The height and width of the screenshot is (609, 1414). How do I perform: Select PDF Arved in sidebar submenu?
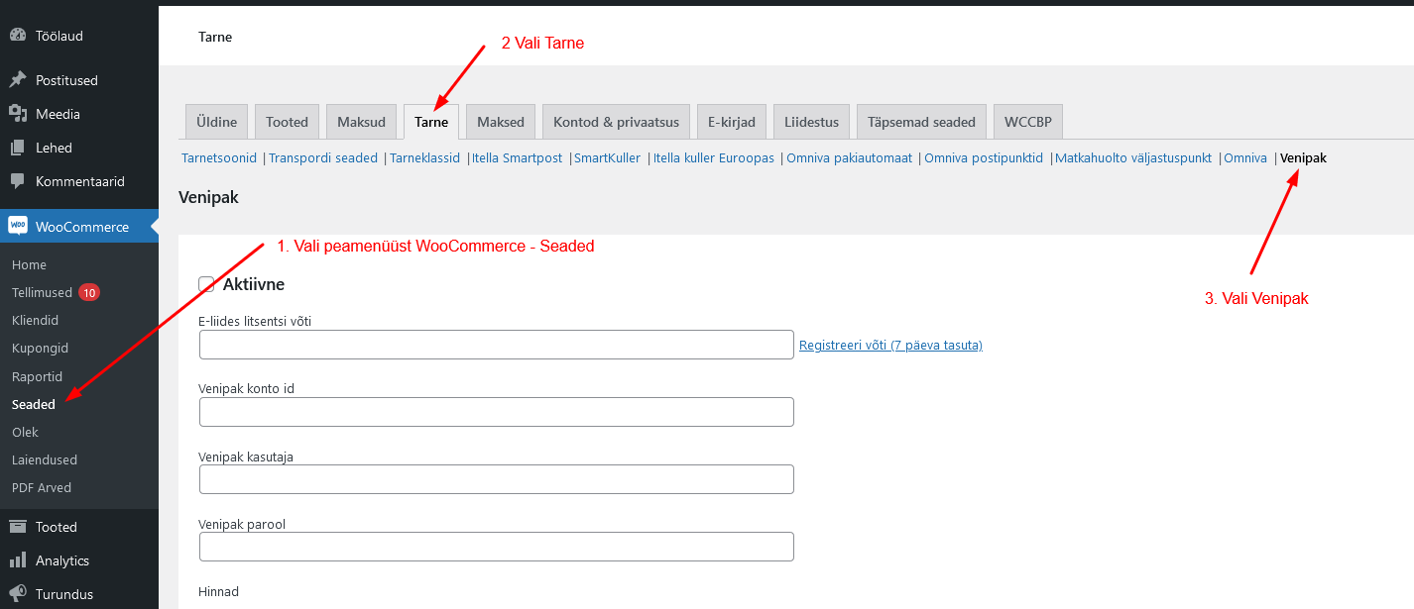coord(42,487)
